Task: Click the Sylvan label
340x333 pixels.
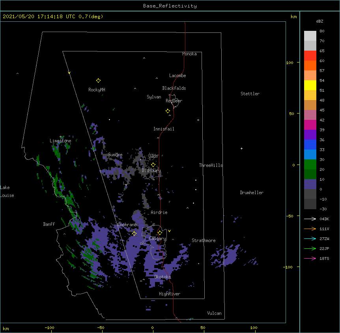Action: point(154,97)
